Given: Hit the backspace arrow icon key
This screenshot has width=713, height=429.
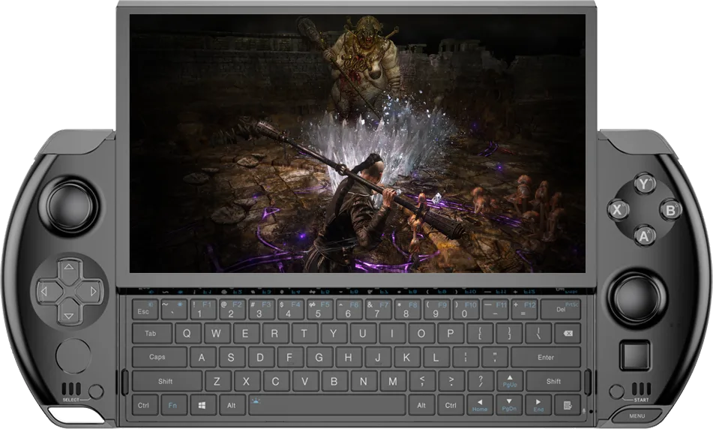Looking at the screenshot, I should click(x=568, y=334).
